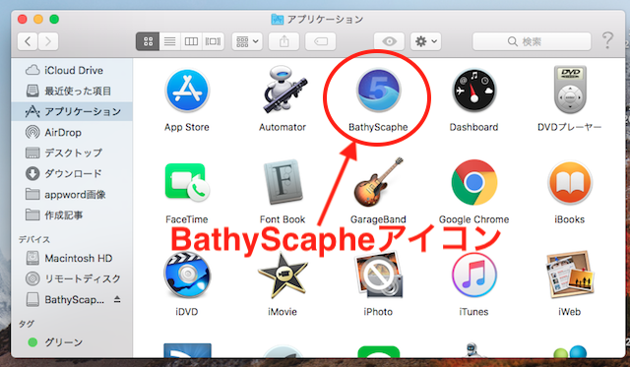Open the App Store application icon

(187, 91)
